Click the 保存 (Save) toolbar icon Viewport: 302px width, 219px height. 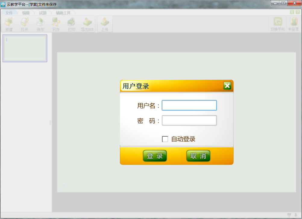pyautogui.click(x=40, y=24)
